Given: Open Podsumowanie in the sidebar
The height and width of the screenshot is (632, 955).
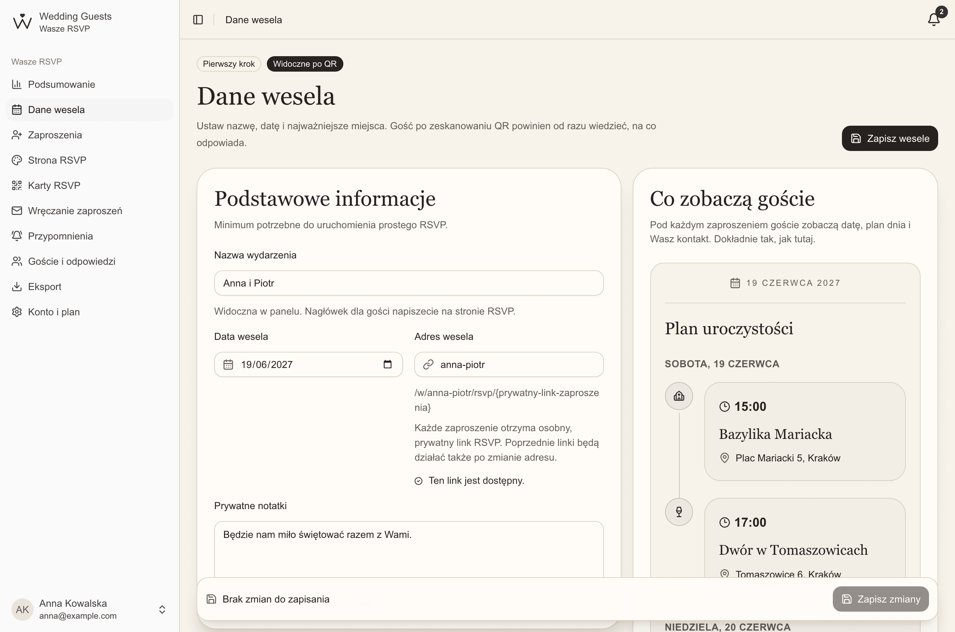Looking at the screenshot, I should [90, 84].
